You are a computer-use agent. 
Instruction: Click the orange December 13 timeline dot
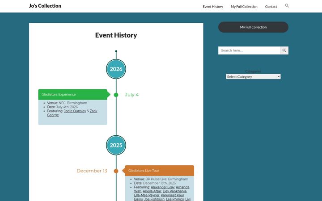(116, 171)
